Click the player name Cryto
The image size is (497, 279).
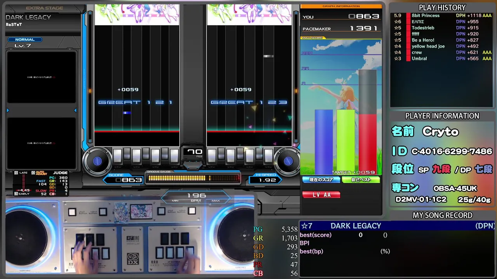coord(441,132)
